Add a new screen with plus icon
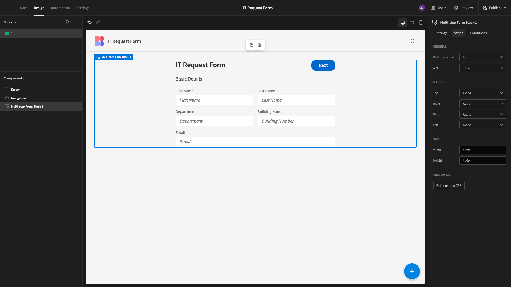This screenshot has height=287, width=511. pyautogui.click(x=76, y=22)
